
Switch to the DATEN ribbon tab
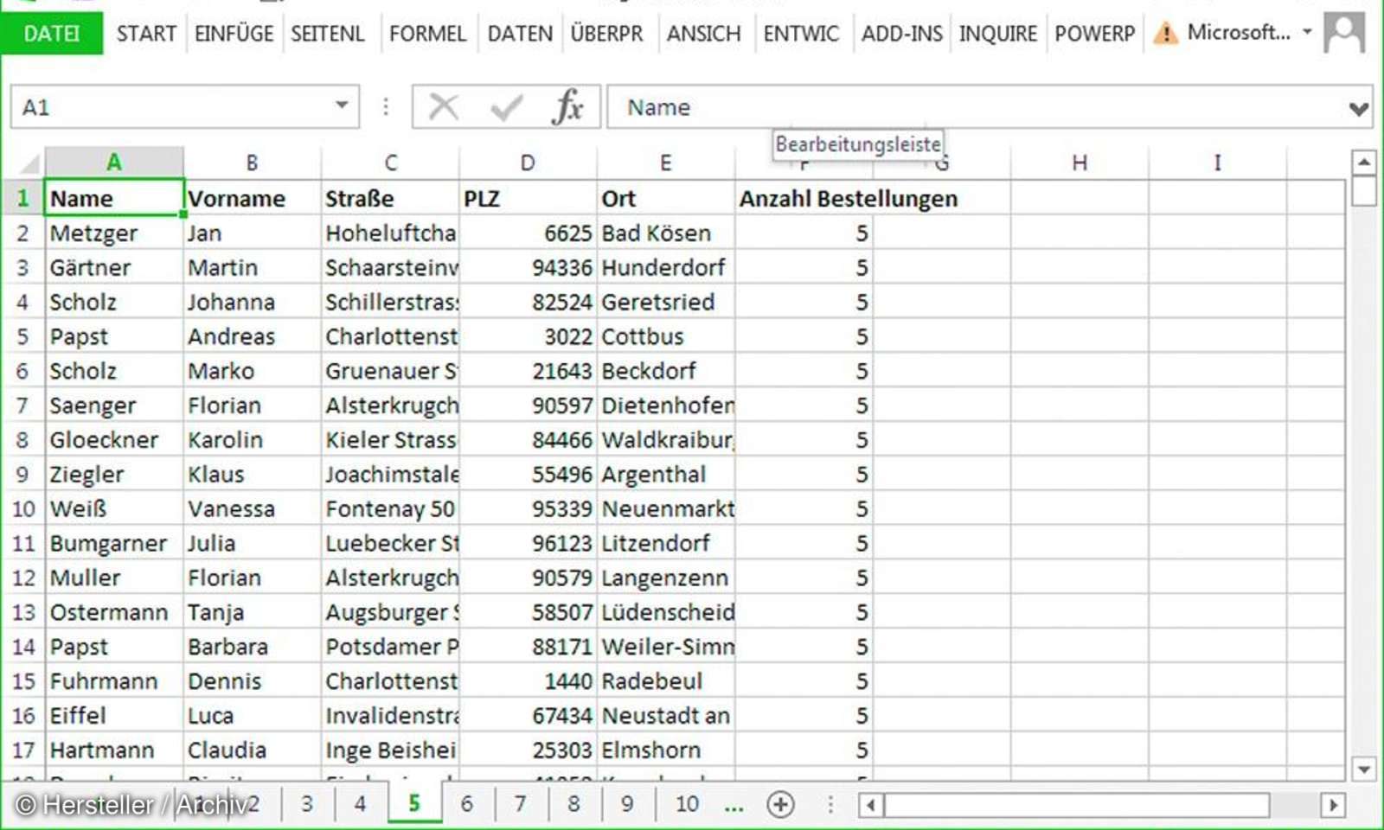[519, 35]
